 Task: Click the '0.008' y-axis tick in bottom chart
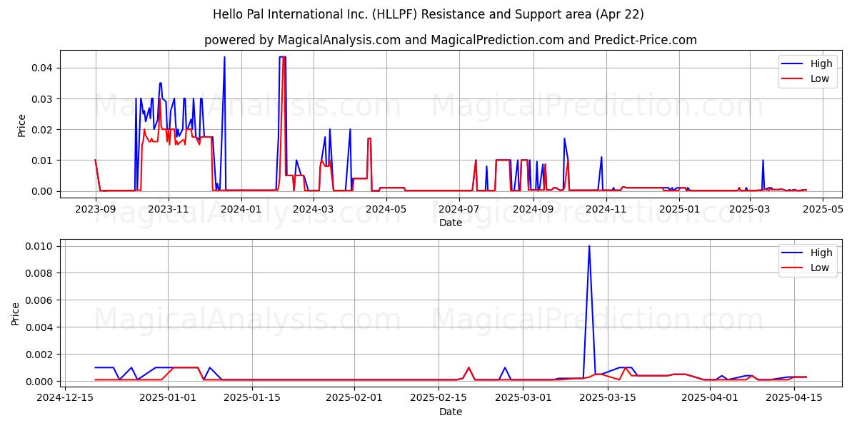click(41, 273)
